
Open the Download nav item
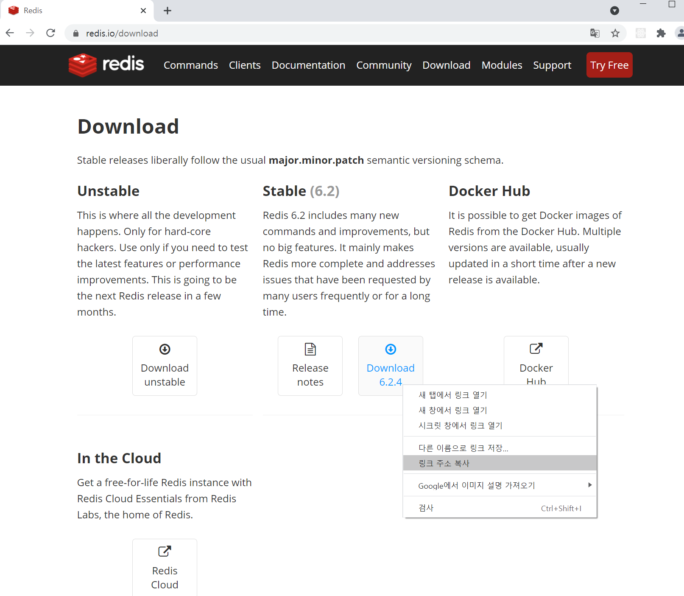447,65
